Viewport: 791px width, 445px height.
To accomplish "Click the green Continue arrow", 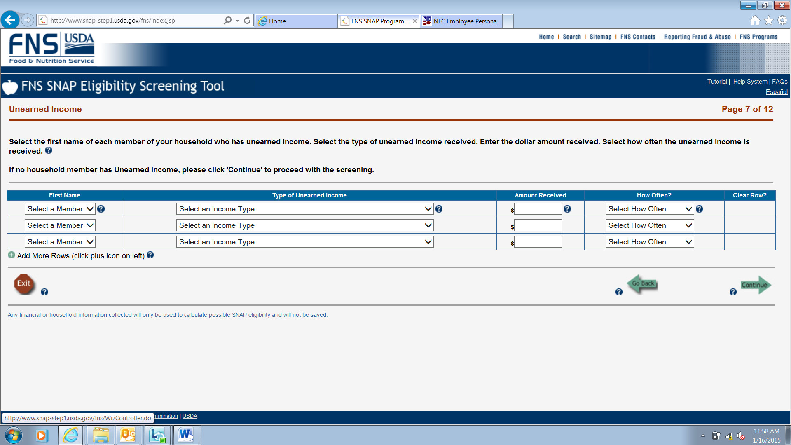I will pyautogui.click(x=756, y=285).
